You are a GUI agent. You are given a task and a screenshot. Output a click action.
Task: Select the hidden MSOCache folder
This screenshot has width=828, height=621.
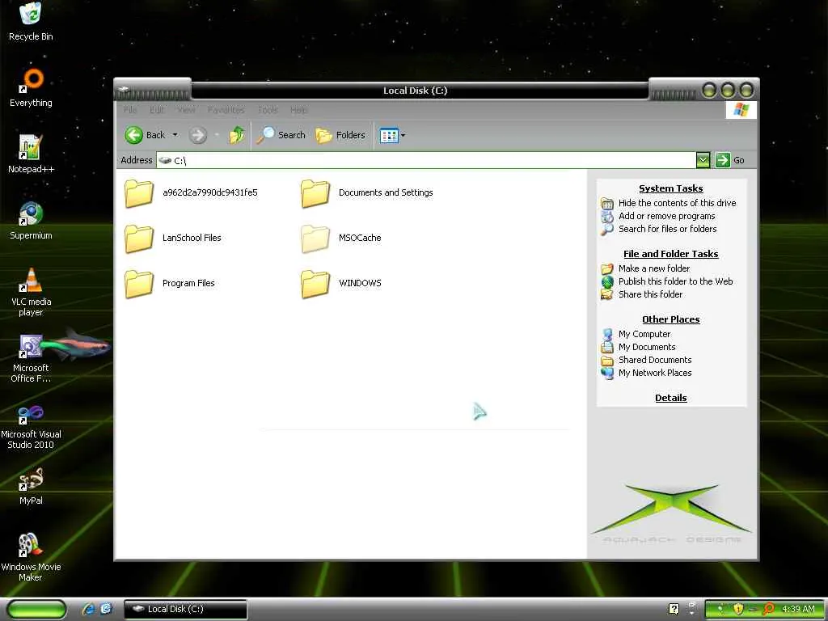[x=341, y=239]
